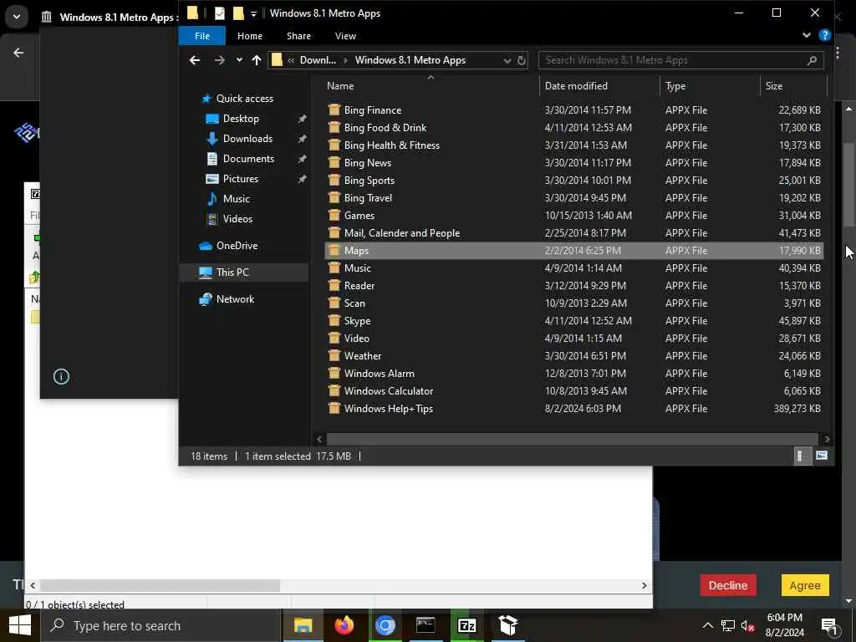The image size is (856, 642).
Task: Open address bar history dropdown
Action: 507,60
